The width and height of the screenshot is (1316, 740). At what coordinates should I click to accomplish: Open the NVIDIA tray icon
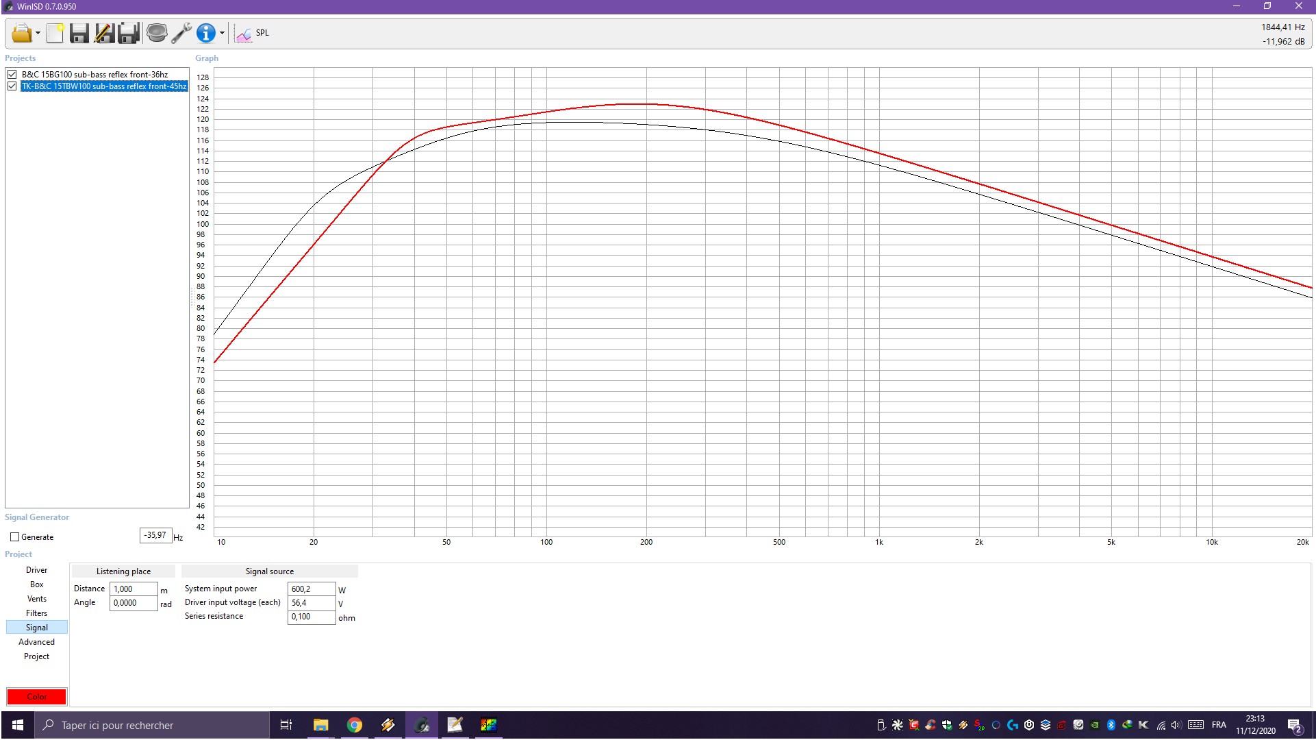click(1095, 725)
